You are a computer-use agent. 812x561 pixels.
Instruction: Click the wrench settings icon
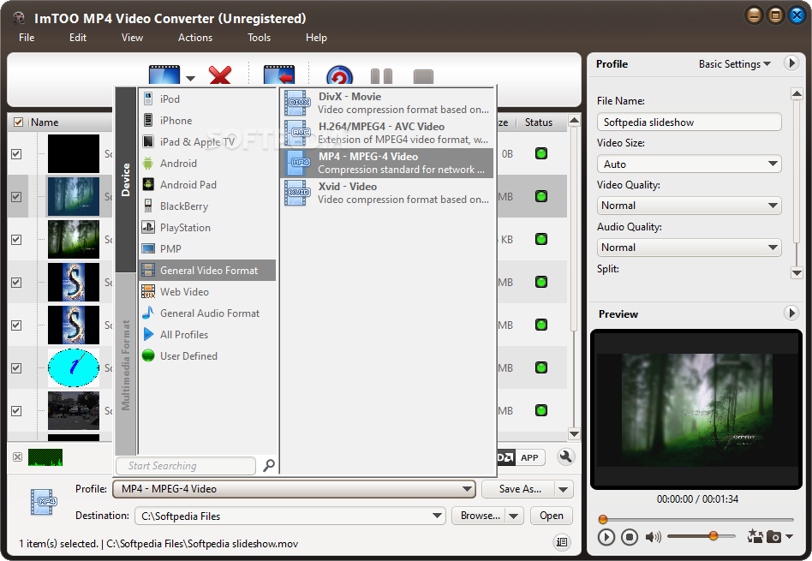coord(566,457)
